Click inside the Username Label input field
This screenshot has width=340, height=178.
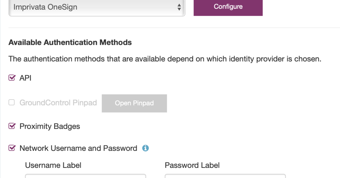pos(85,177)
